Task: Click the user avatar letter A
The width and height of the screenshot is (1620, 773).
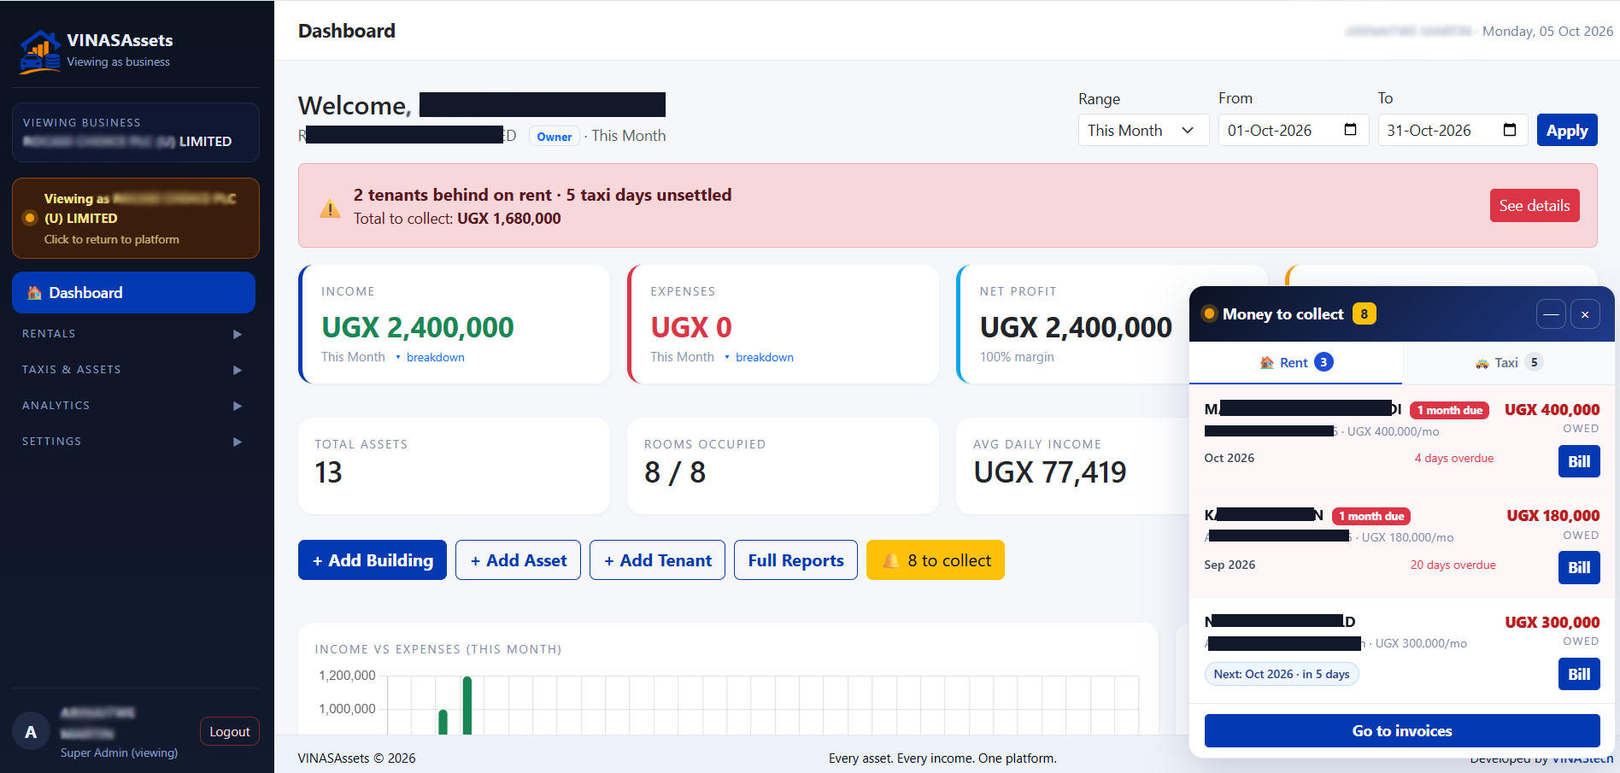Action: click(31, 732)
